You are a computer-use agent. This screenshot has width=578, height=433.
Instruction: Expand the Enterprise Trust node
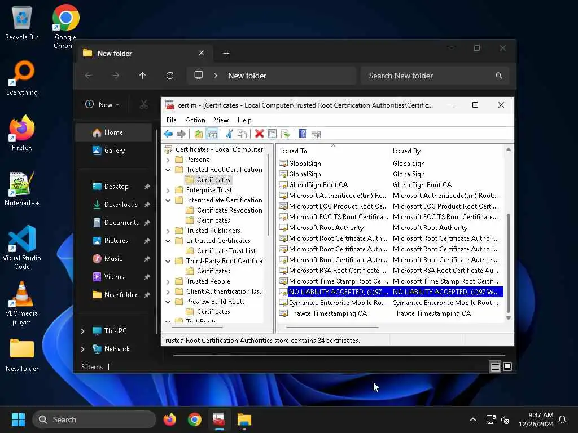168,191
